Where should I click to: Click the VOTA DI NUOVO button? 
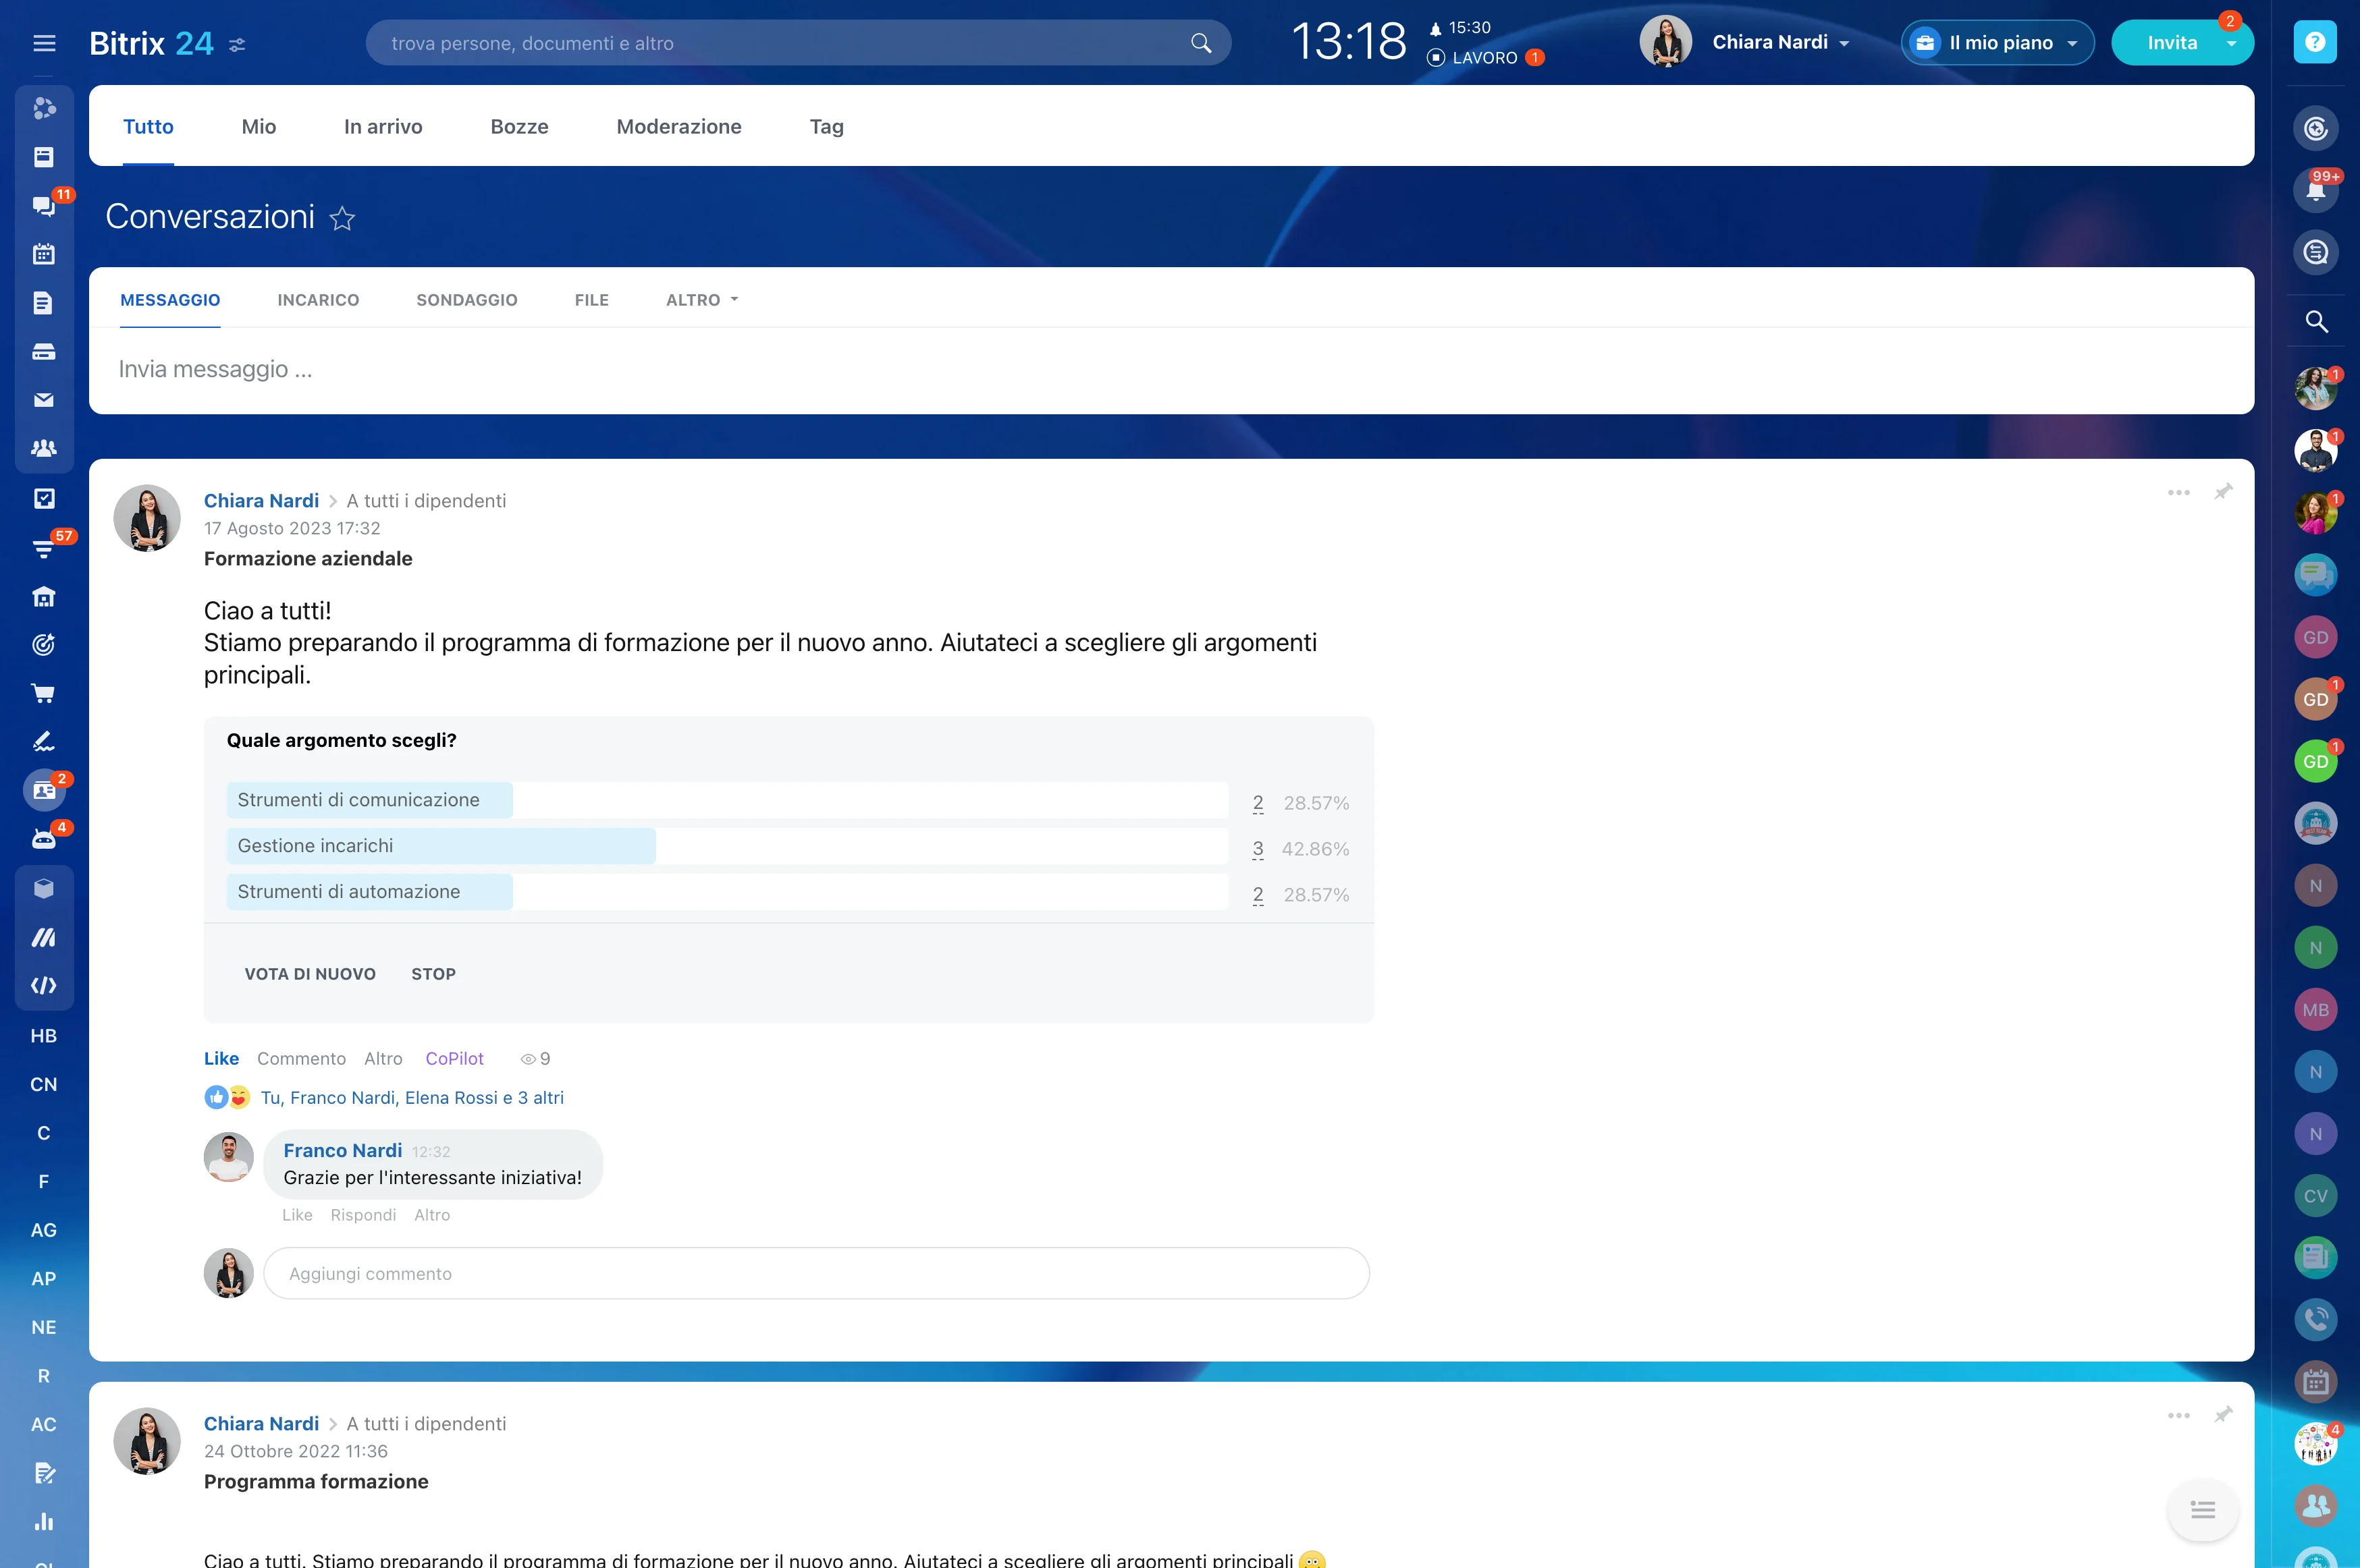click(x=310, y=974)
